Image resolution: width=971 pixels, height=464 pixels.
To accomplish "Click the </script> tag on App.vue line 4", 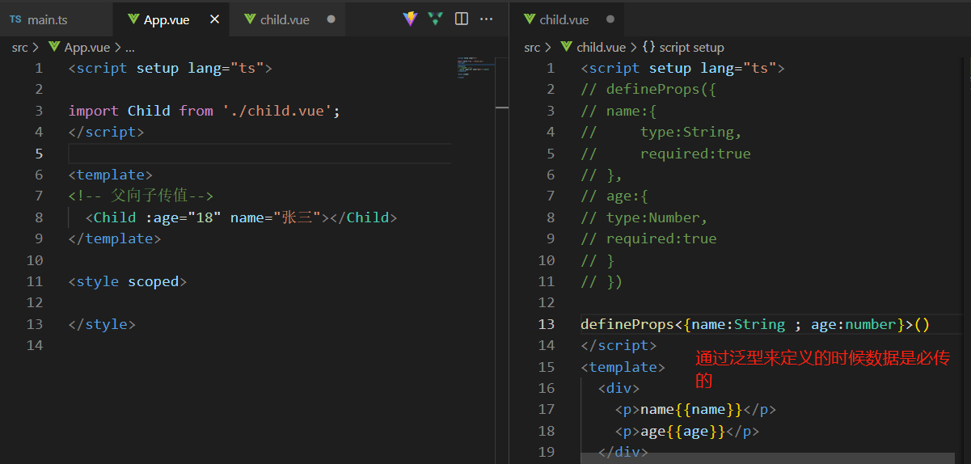I will click(x=106, y=132).
